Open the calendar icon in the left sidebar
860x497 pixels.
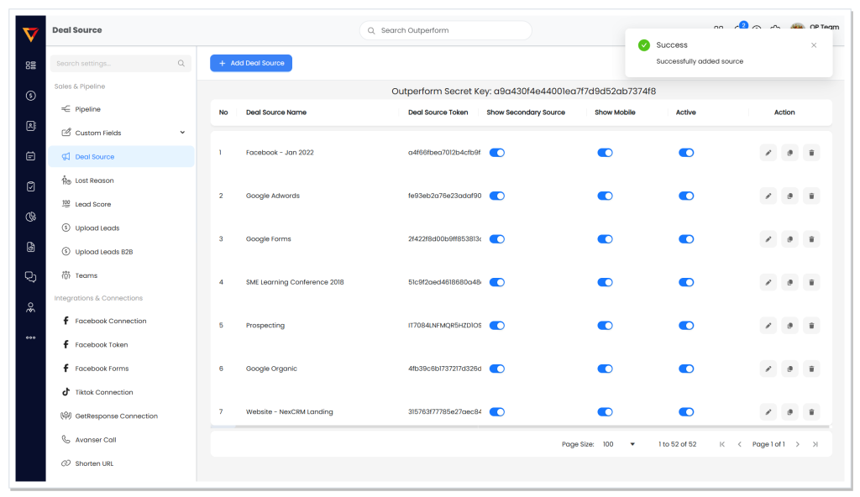(x=31, y=156)
